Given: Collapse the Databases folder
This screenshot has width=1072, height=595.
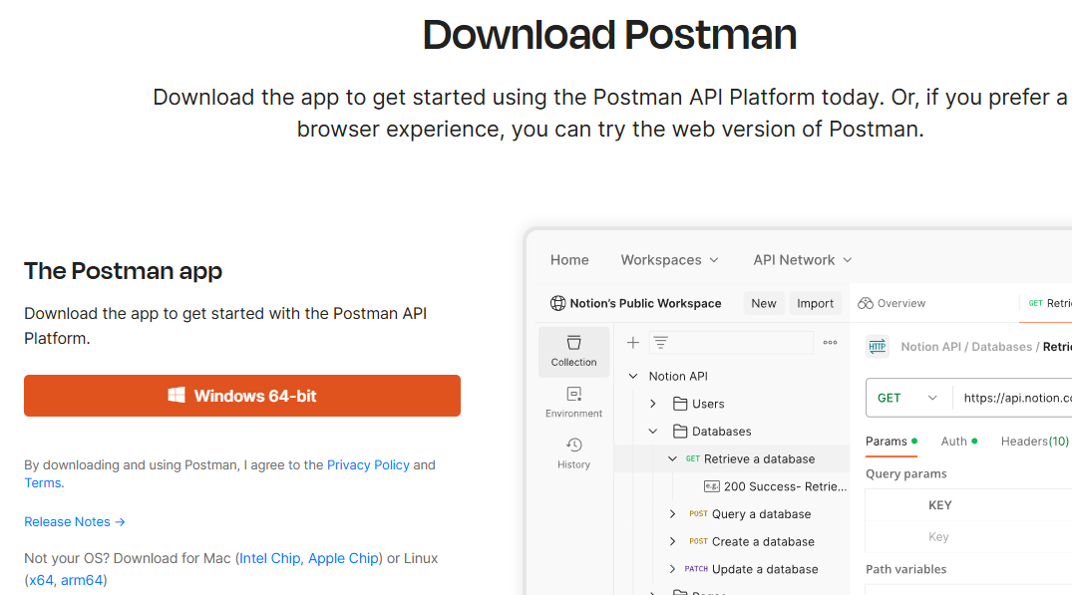Looking at the screenshot, I should click(653, 432).
